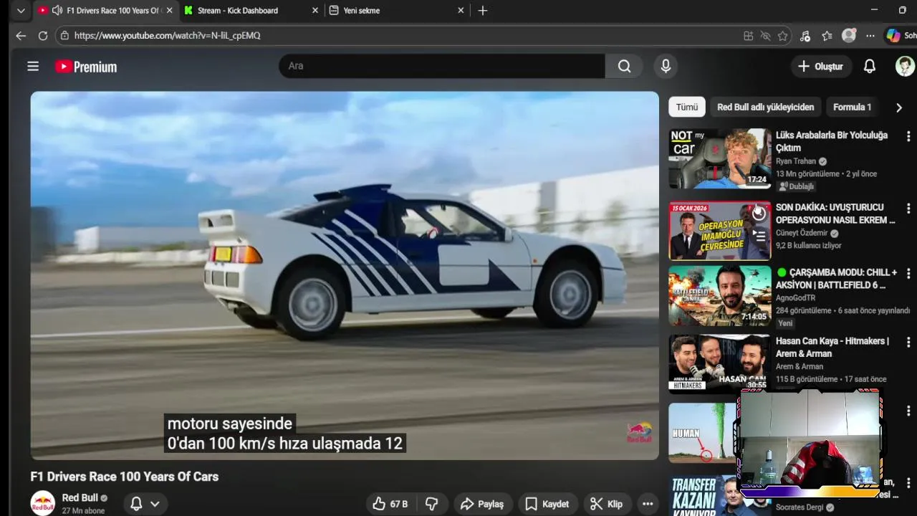Image resolution: width=917 pixels, height=516 pixels.
Task: Open more actions ellipsis below video
Action: click(648, 504)
